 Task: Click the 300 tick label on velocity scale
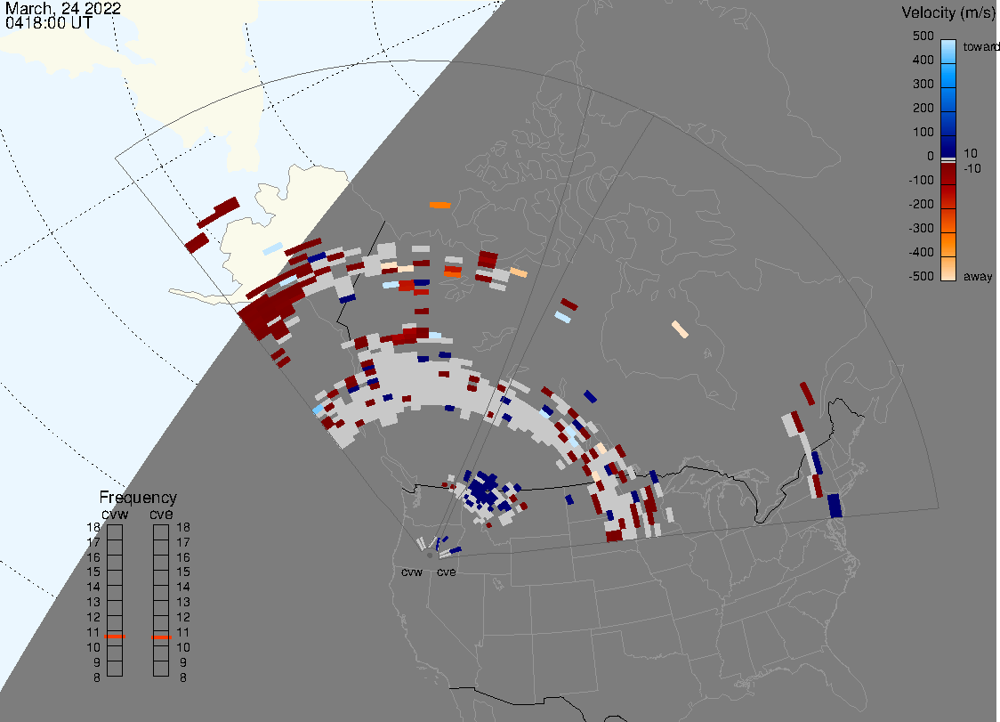pos(923,85)
